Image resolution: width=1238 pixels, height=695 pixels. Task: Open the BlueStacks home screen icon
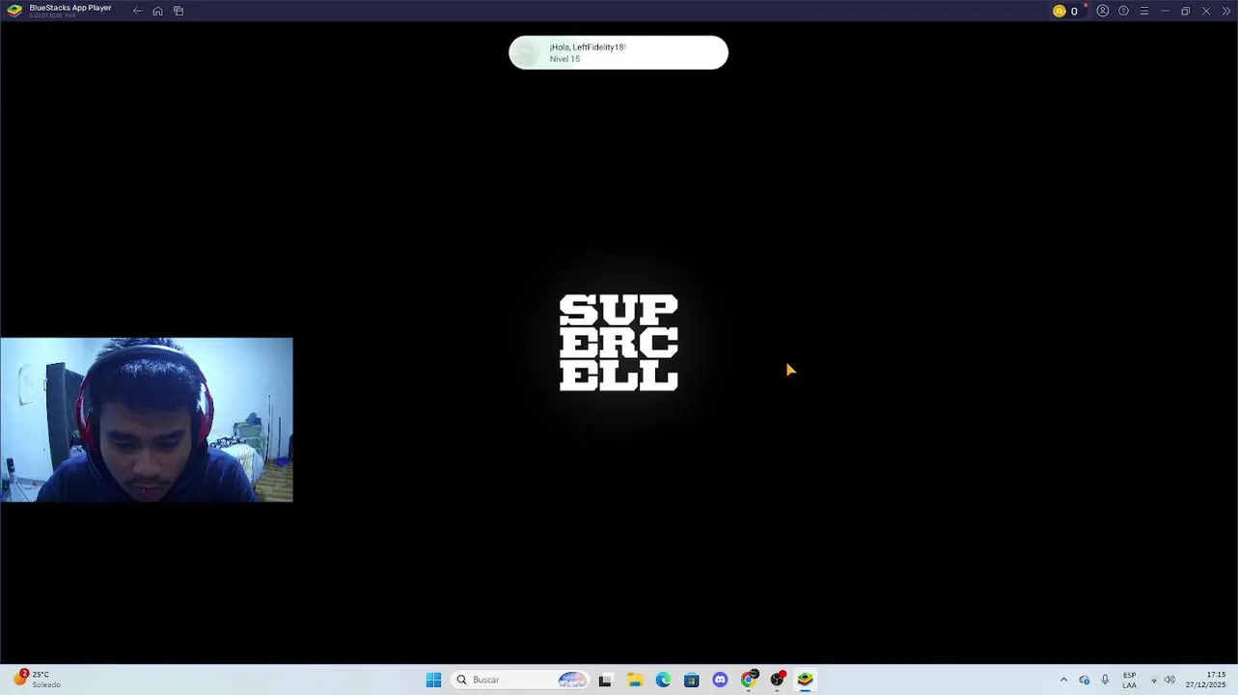point(157,11)
